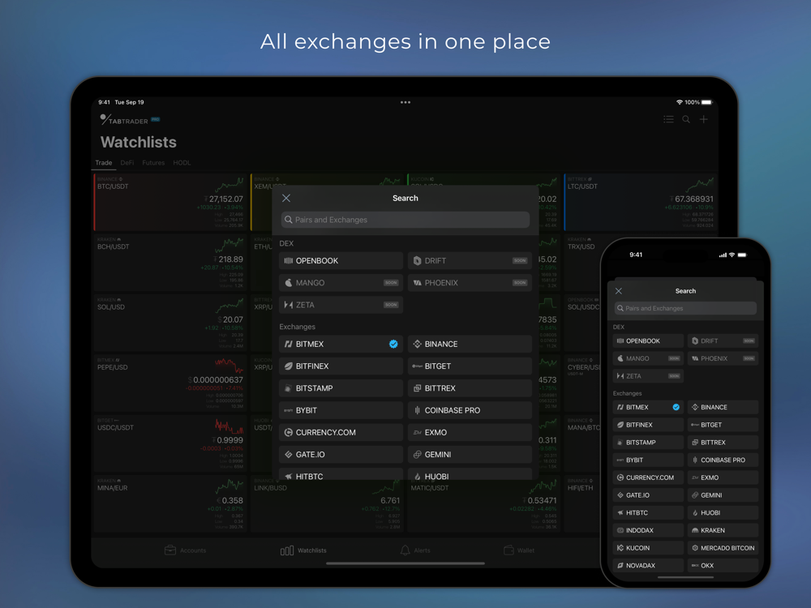This screenshot has height=608, width=811.
Task: Close the tablet Search dialog
Action: [x=286, y=198]
